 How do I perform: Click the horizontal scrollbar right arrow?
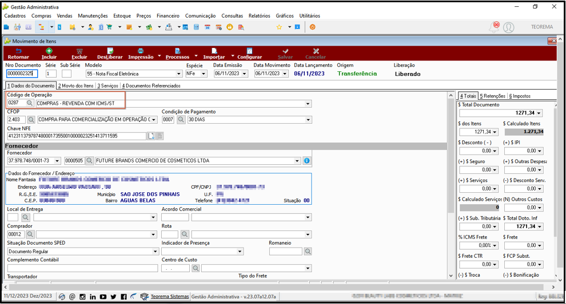pyautogui.click(x=553, y=287)
